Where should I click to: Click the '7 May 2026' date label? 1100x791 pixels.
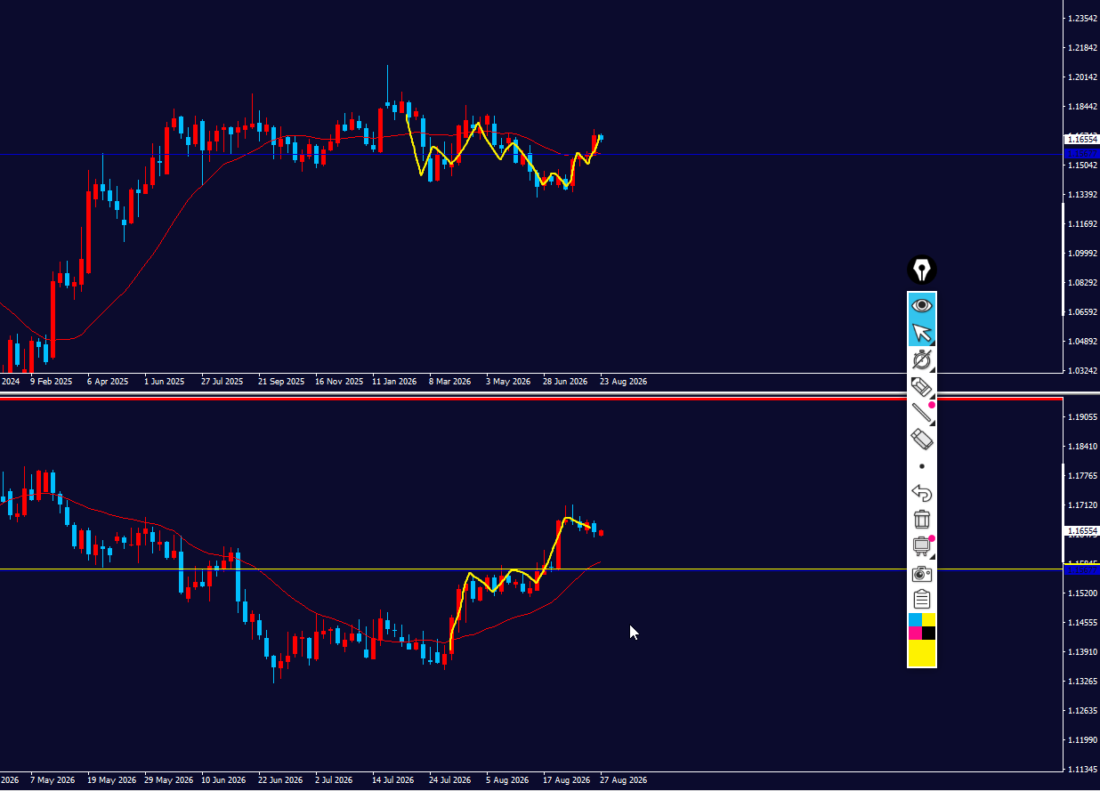coord(52,780)
